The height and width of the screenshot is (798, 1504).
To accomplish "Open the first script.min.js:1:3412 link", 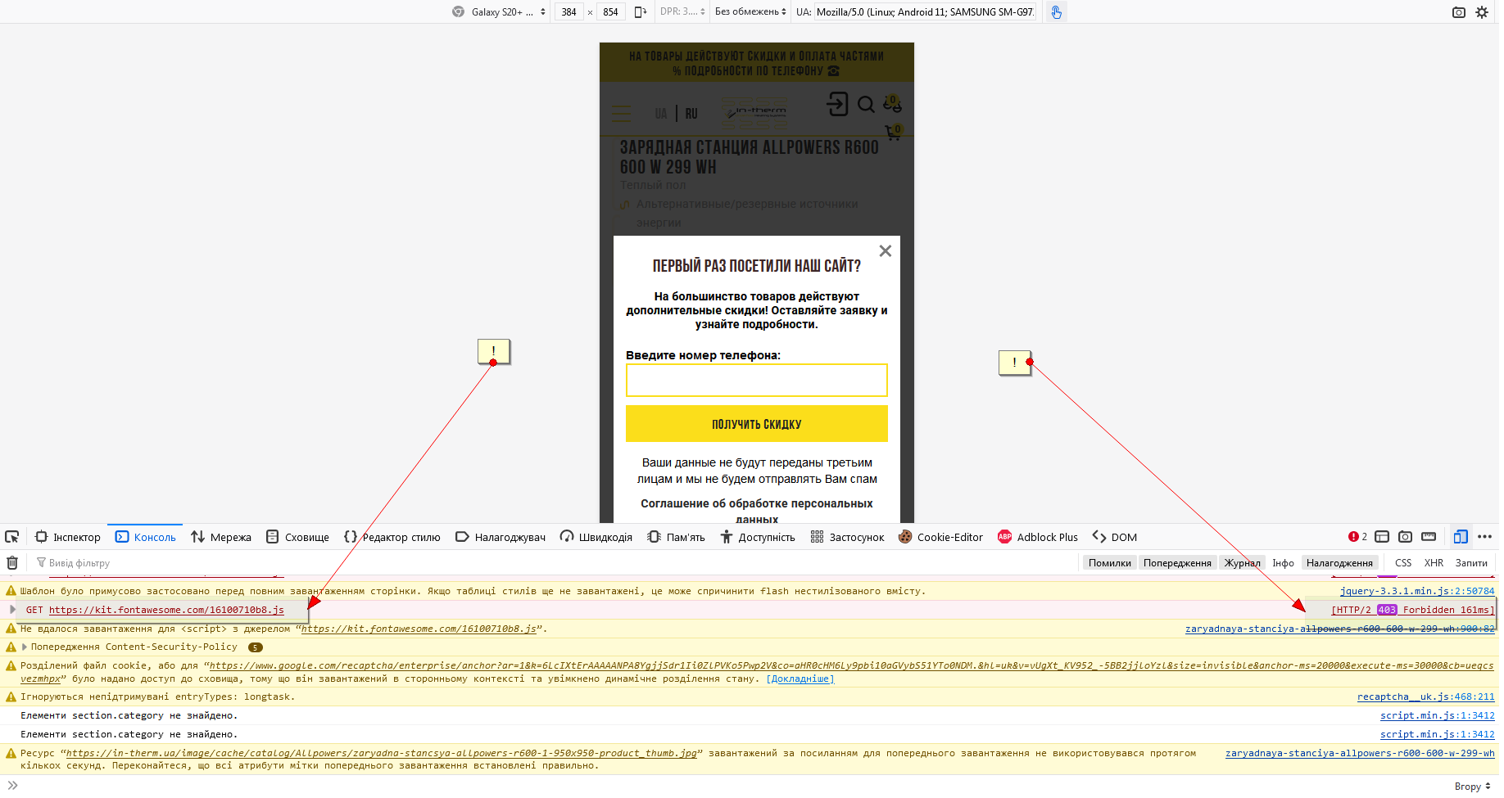I will pos(1437,715).
